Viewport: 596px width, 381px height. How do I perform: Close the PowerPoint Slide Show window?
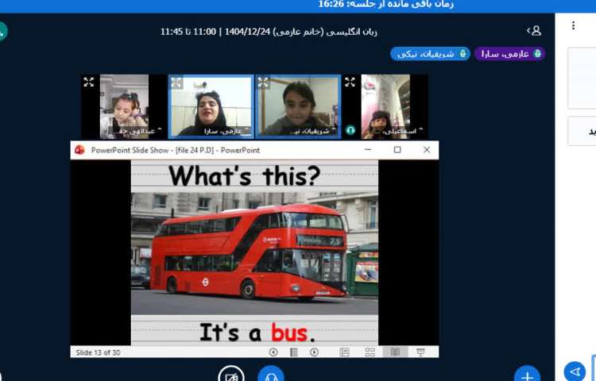coord(427,150)
